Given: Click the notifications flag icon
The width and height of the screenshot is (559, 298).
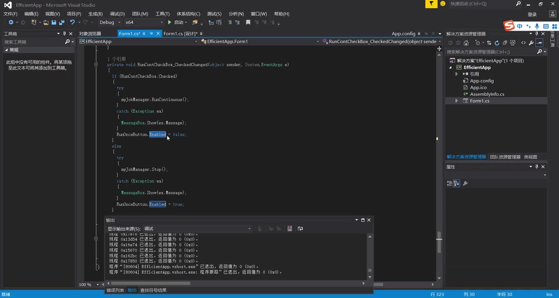Looking at the screenshot, I should pos(431,4).
